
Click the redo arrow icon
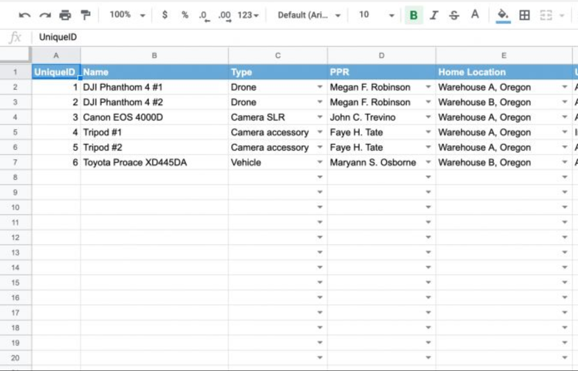click(x=45, y=15)
